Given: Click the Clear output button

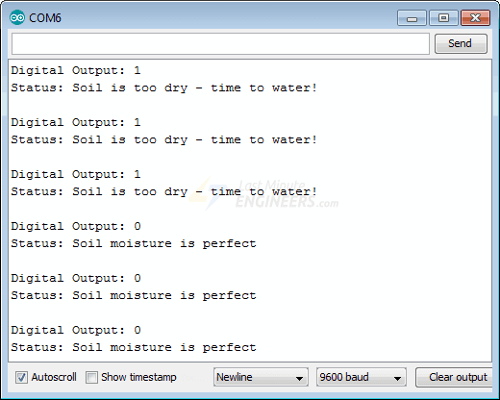Looking at the screenshot, I should [455, 377].
